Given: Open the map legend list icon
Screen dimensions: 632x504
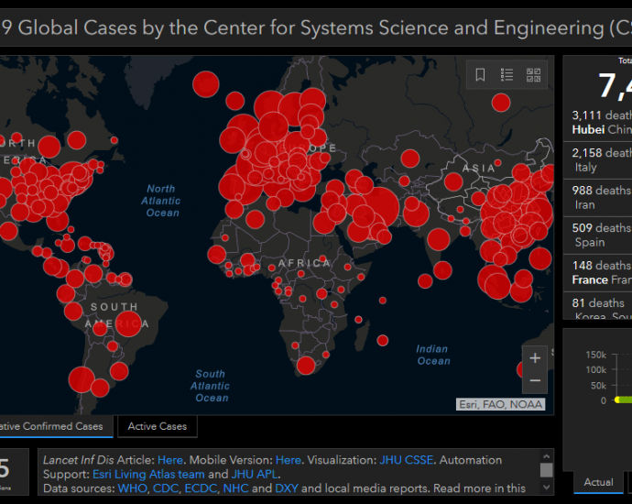Looking at the screenshot, I should pyautogui.click(x=507, y=75).
